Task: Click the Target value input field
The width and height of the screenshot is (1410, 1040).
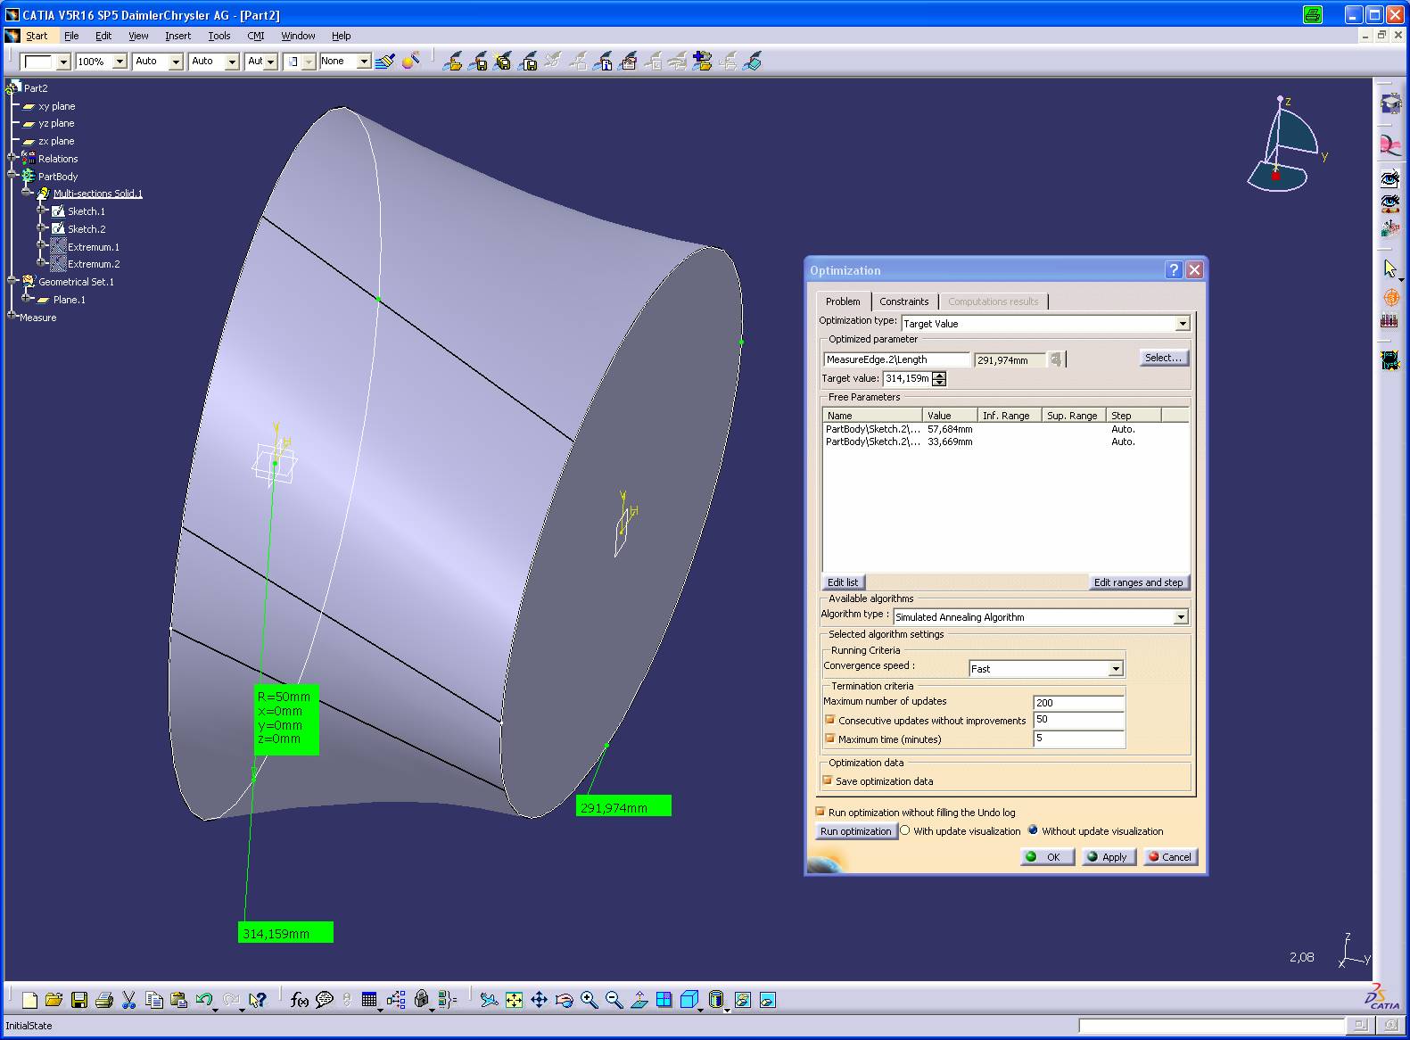Action: coord(907,378)
